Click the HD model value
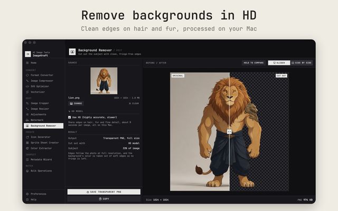338x211 pixels. tap(134, 143)
